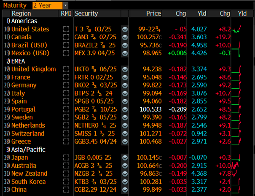Click the Greece yield sparkline chart
This screenshot has width=255, height=196.
point(236,142)
